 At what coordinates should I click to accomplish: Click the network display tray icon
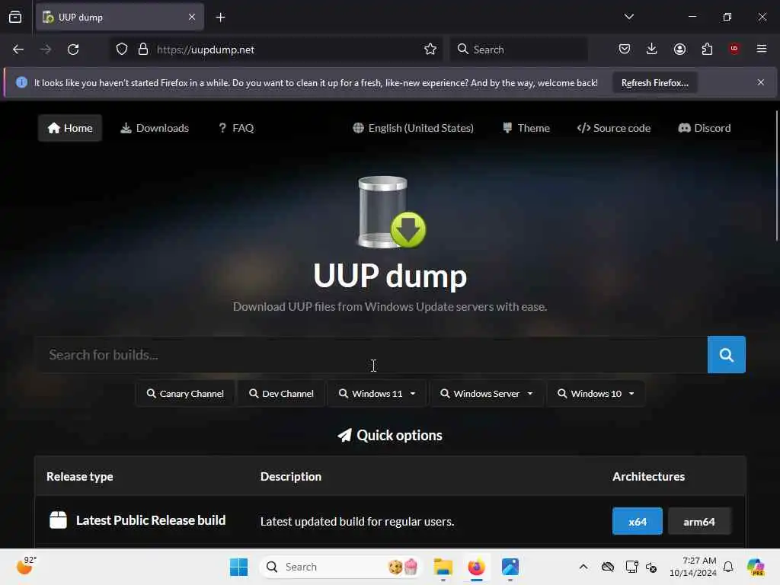(x=631, y=567)
